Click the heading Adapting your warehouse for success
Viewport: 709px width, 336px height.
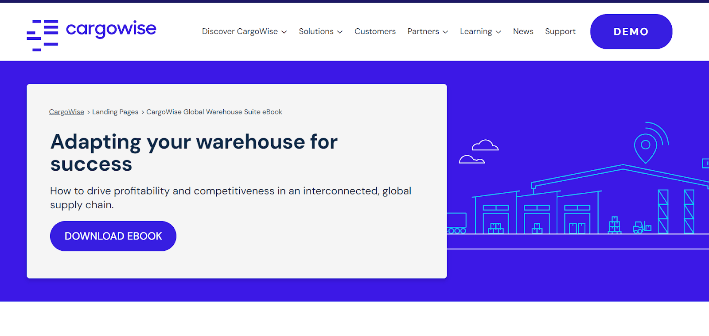(x=194, y=153)
